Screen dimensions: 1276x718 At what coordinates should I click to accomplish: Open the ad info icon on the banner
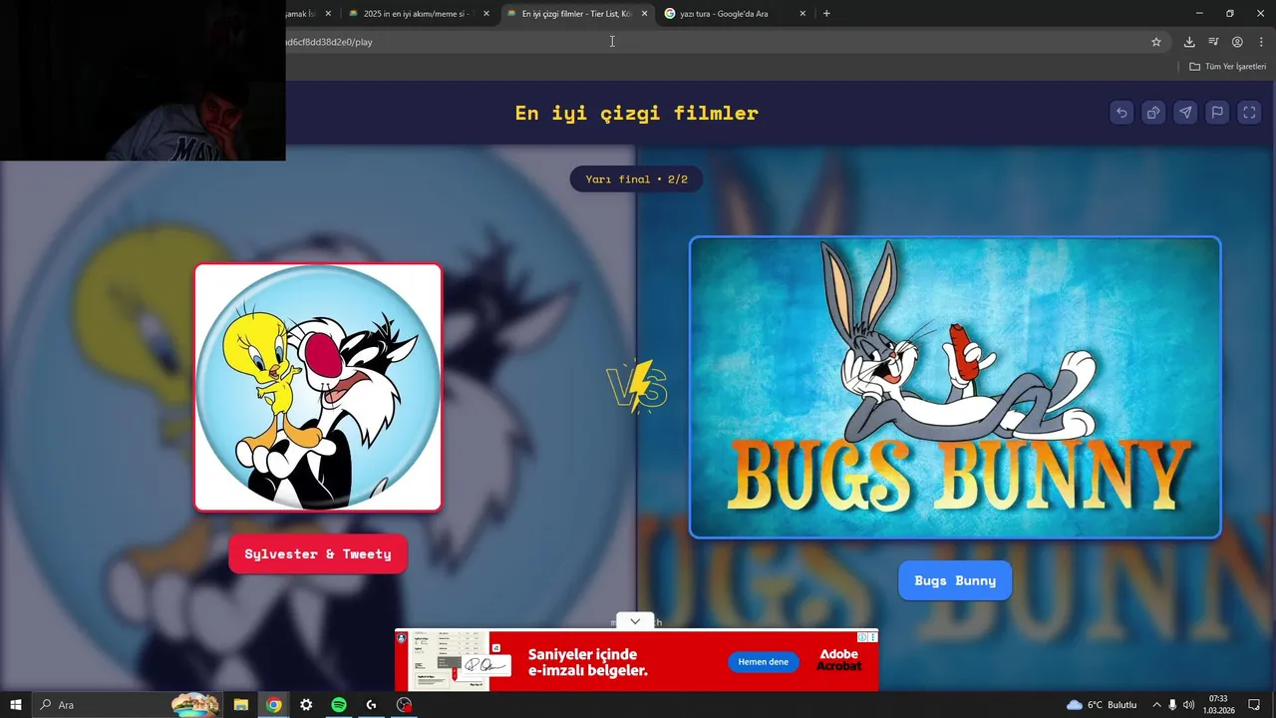tap(862, 636)
